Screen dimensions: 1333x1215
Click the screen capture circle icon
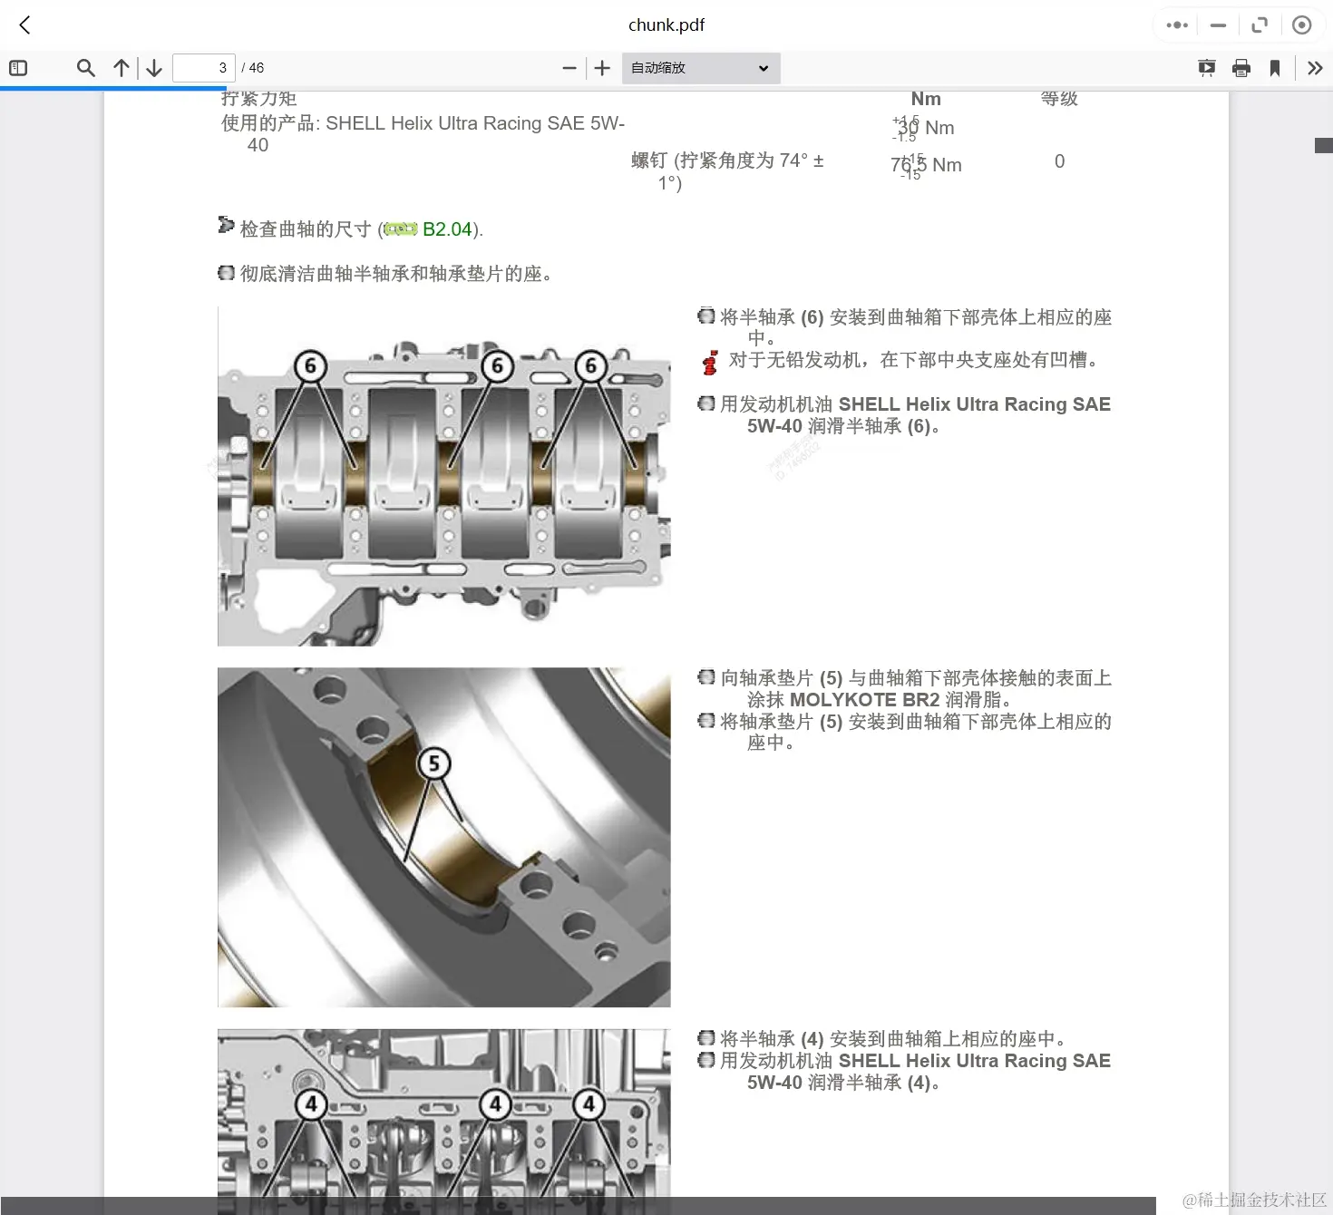pyautogui.click(x=1302, y=24)
